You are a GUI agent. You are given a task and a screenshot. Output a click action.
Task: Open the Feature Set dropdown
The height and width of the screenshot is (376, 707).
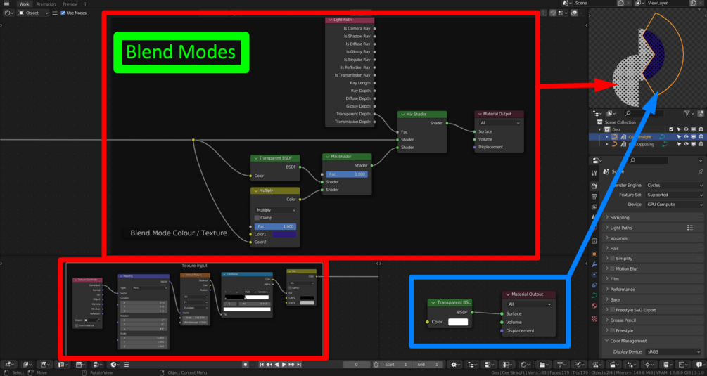coord(674,195)
